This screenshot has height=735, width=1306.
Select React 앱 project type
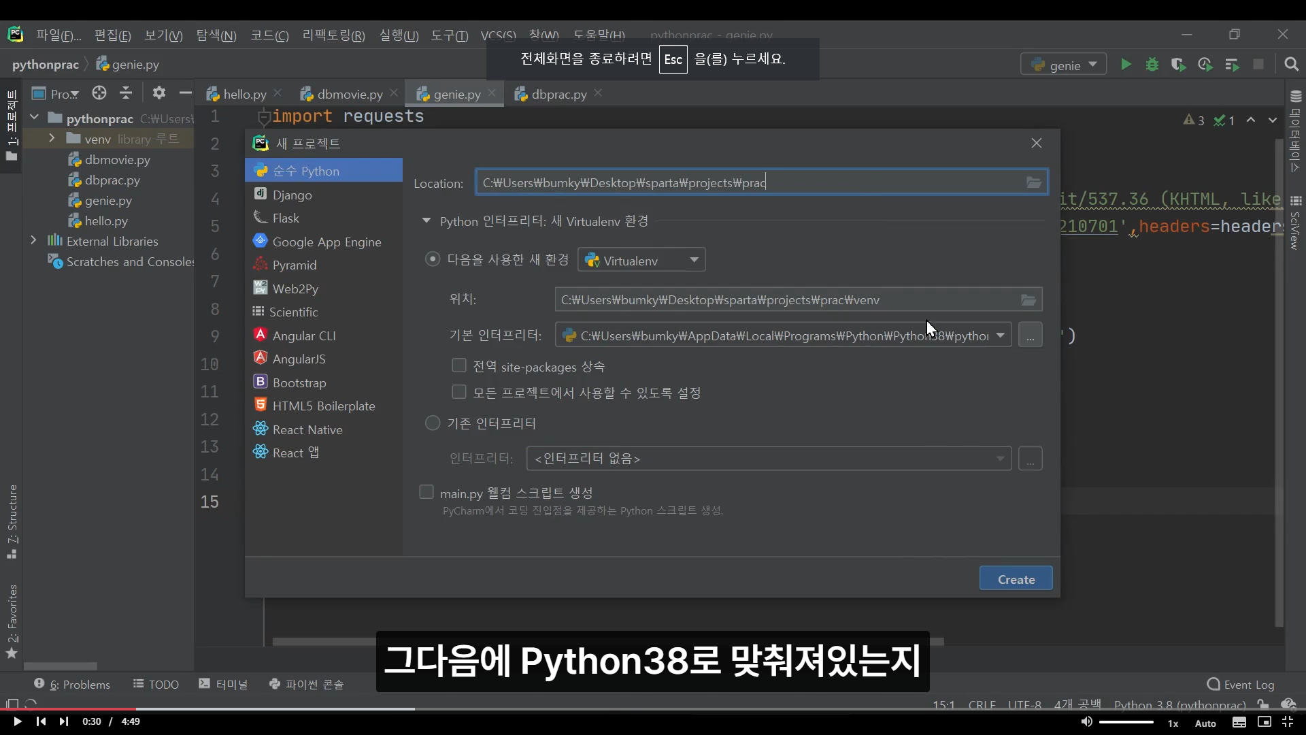click(x=324, y=453)
